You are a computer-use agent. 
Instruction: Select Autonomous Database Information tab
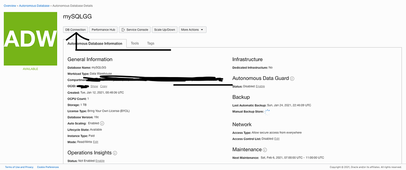tap(95, 43)
